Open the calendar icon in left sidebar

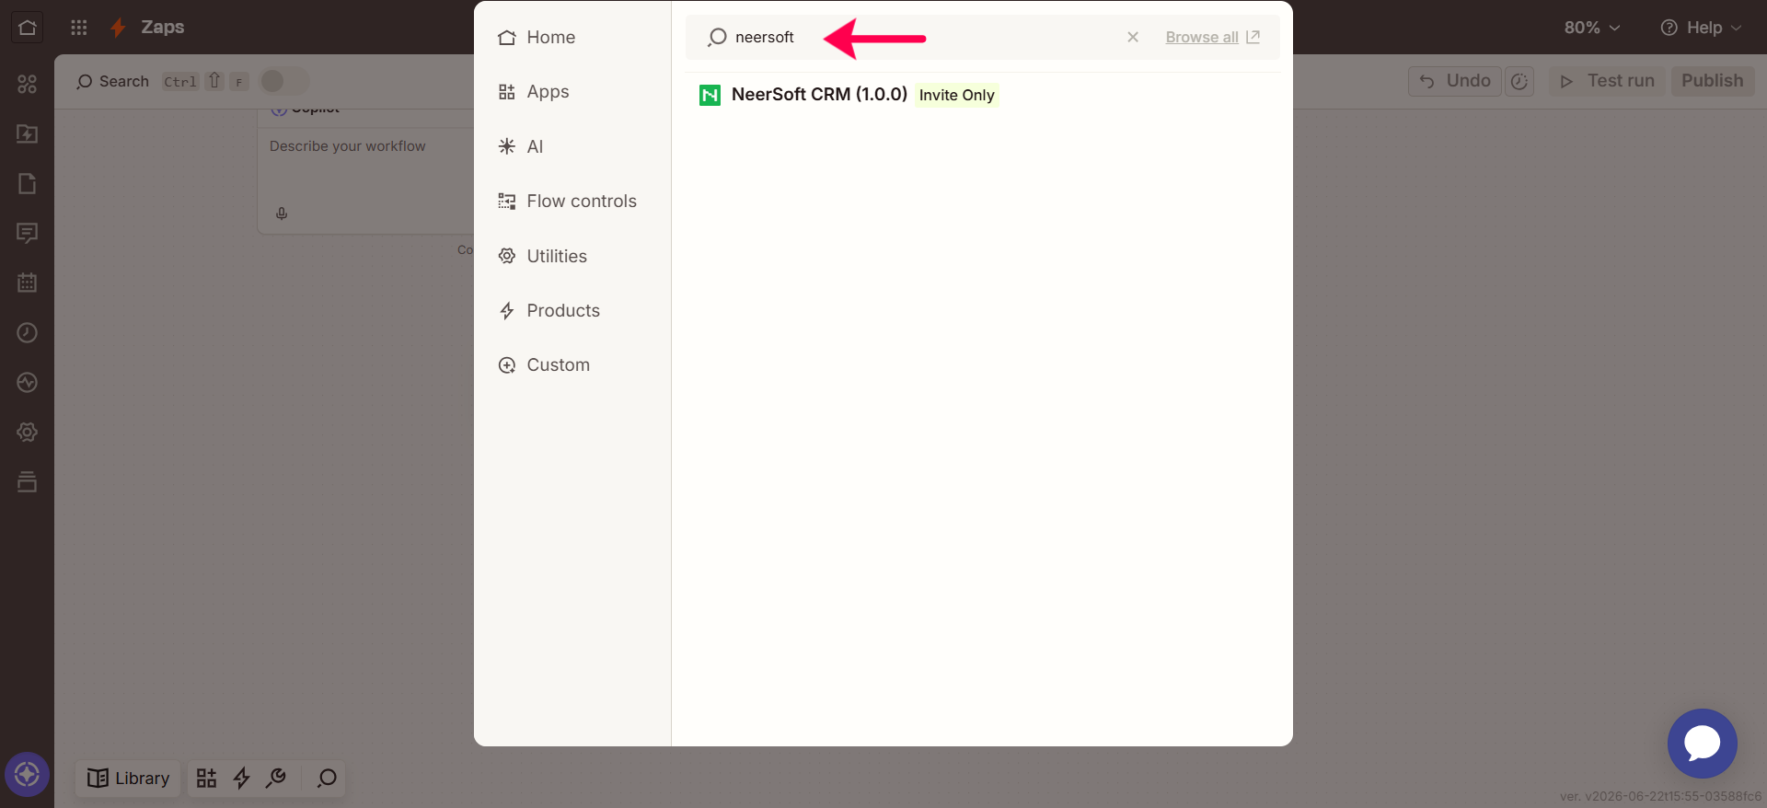[x=28, y=283]
